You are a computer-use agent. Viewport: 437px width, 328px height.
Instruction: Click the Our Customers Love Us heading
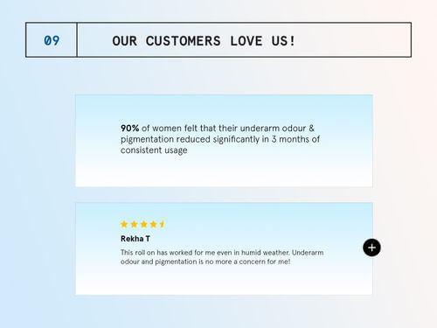click(204, 41)
